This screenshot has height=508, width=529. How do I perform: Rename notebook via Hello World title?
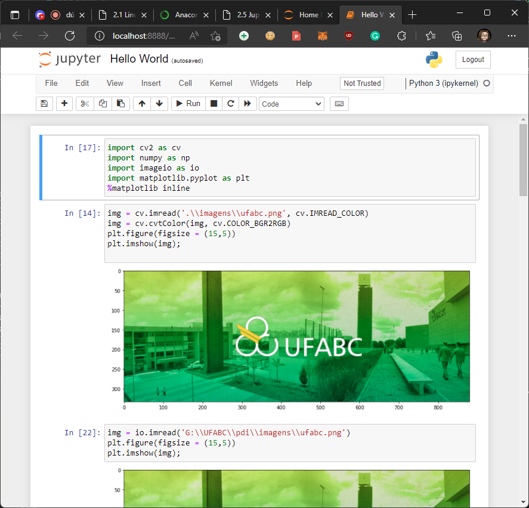click(x=139, y=59)
